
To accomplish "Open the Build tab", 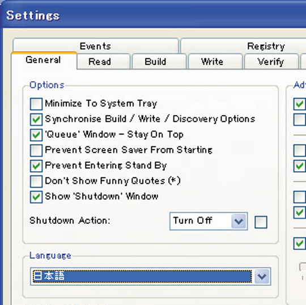I will click(155, 61).
